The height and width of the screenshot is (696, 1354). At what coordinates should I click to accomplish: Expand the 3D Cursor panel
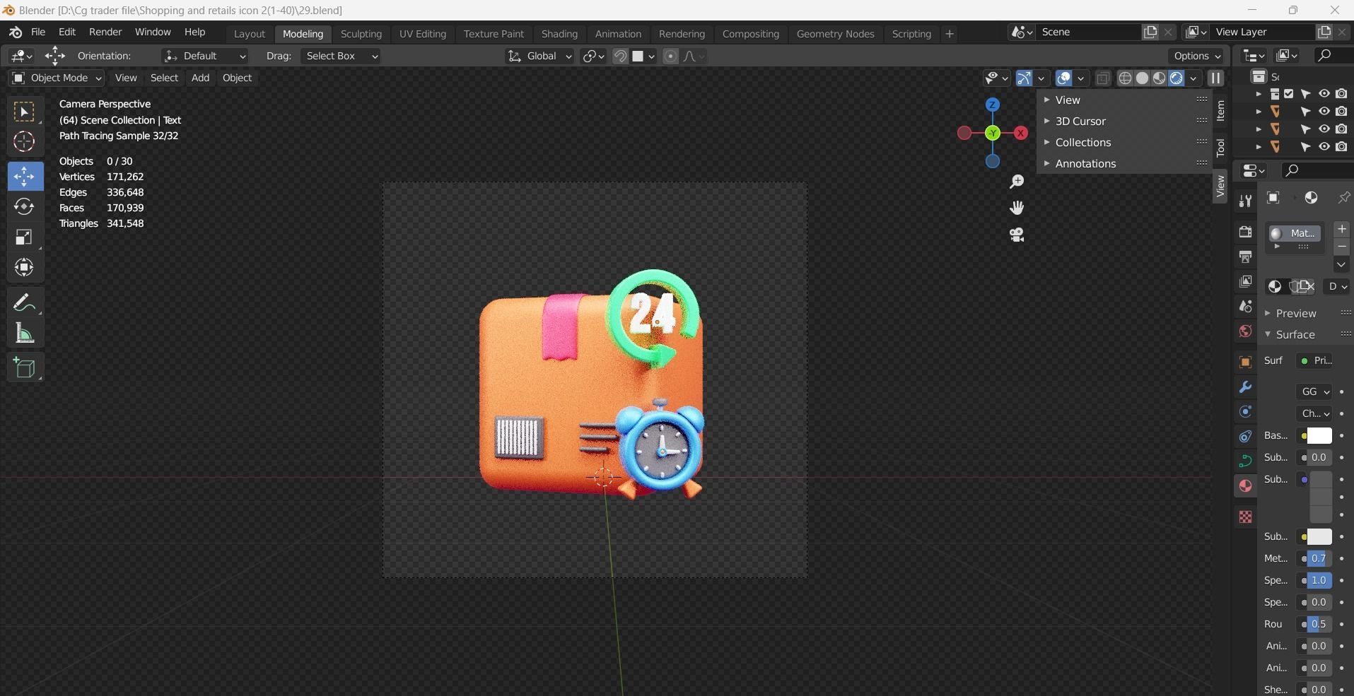point(1080,121)
